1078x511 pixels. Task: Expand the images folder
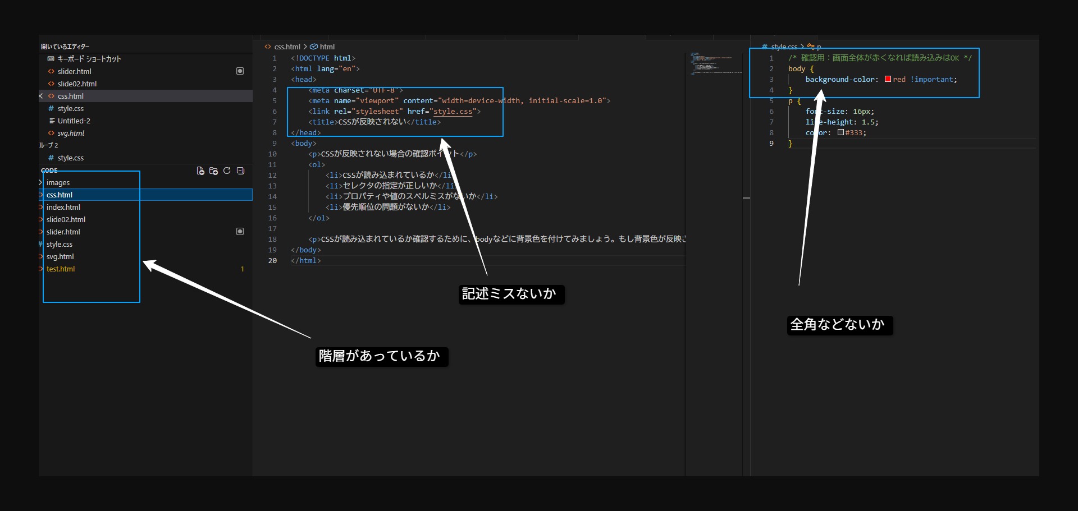[58, 183]
